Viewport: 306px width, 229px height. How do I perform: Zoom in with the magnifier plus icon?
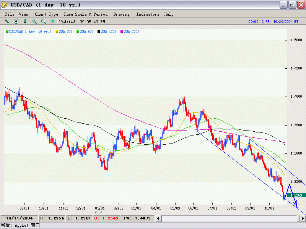click(34, 21)
